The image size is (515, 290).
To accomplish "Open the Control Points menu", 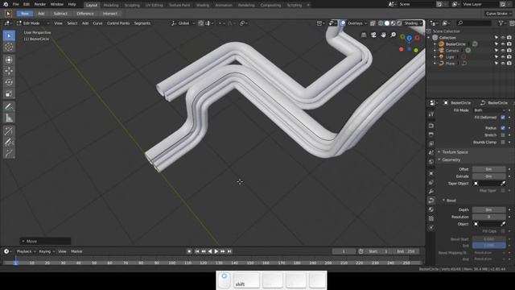I will click(118, 23).
